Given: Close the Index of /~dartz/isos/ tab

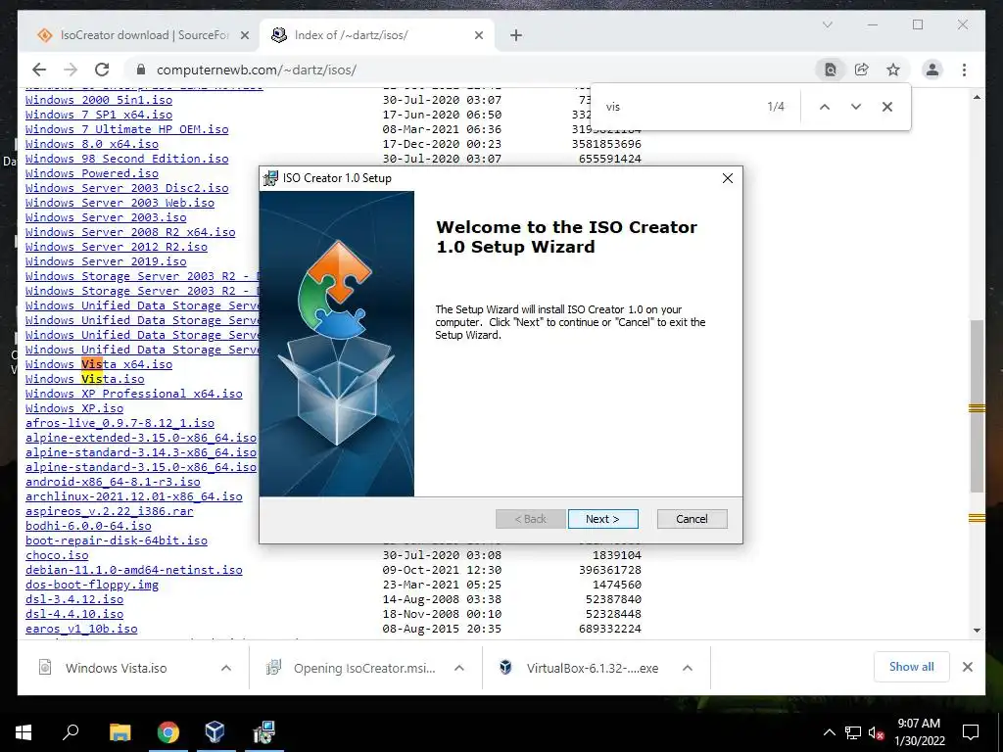Looking at the screenshot, I should (x=478, y=35).
